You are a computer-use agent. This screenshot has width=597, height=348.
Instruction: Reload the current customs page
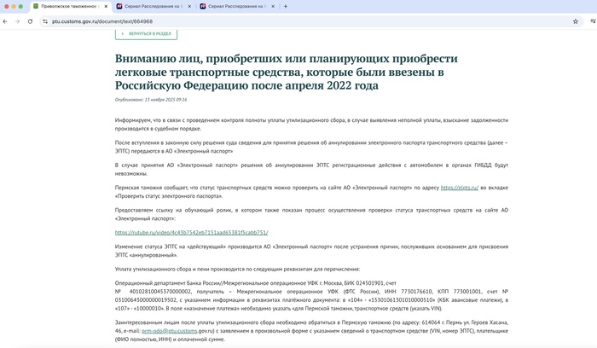point(30,21)
